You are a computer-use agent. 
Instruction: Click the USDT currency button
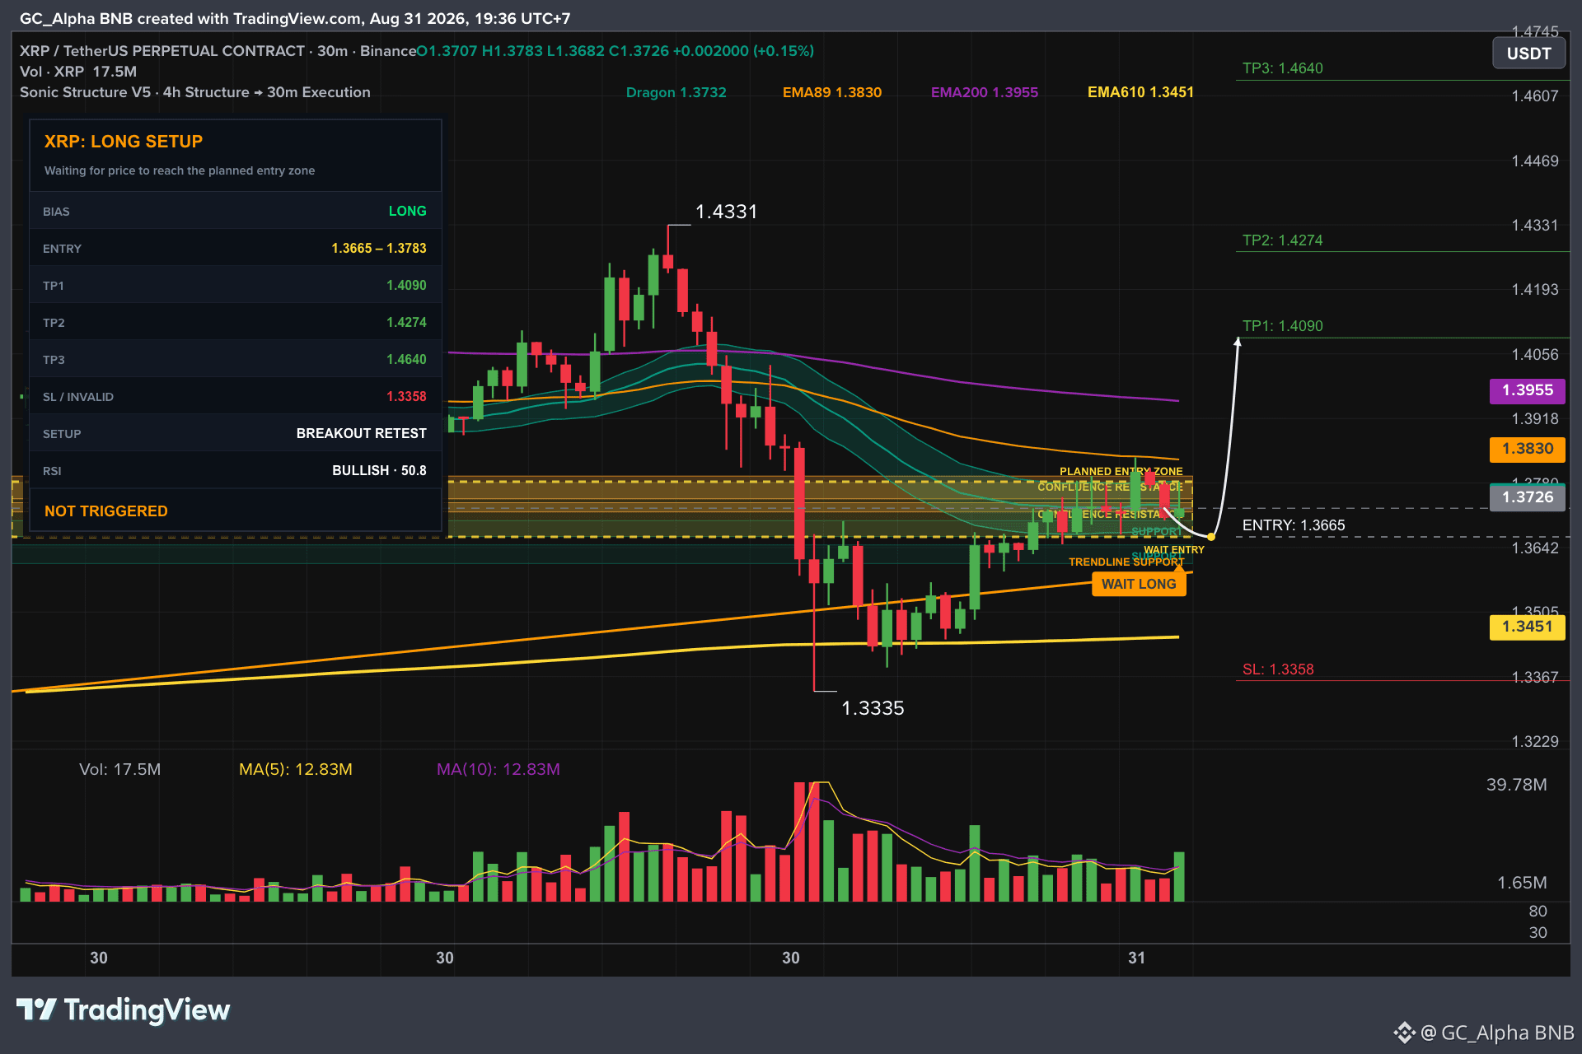(1528, 54)
